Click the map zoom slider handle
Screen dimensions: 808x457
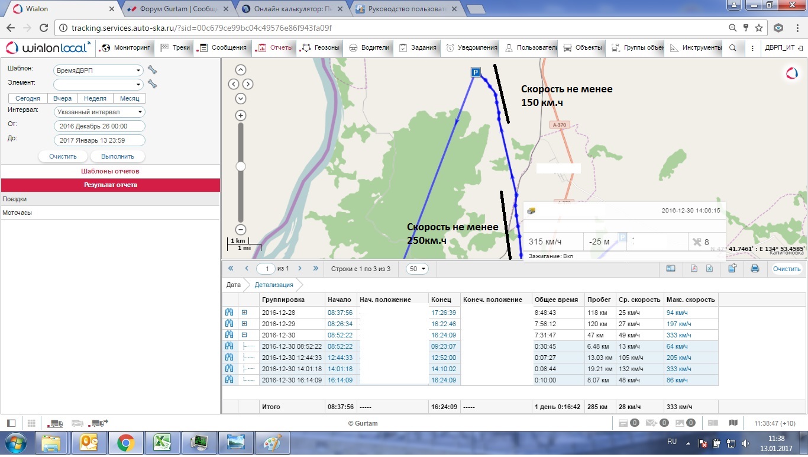tap(241, 167)
